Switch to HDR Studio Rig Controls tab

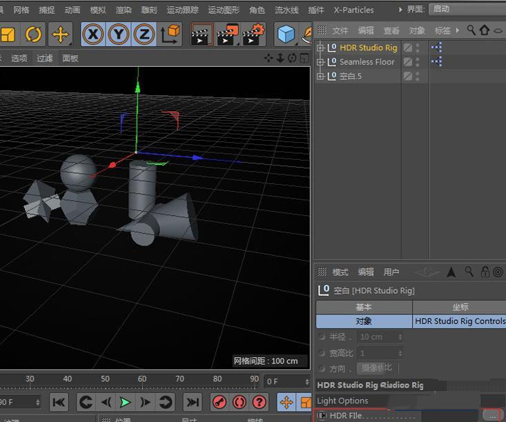(460, 321)
